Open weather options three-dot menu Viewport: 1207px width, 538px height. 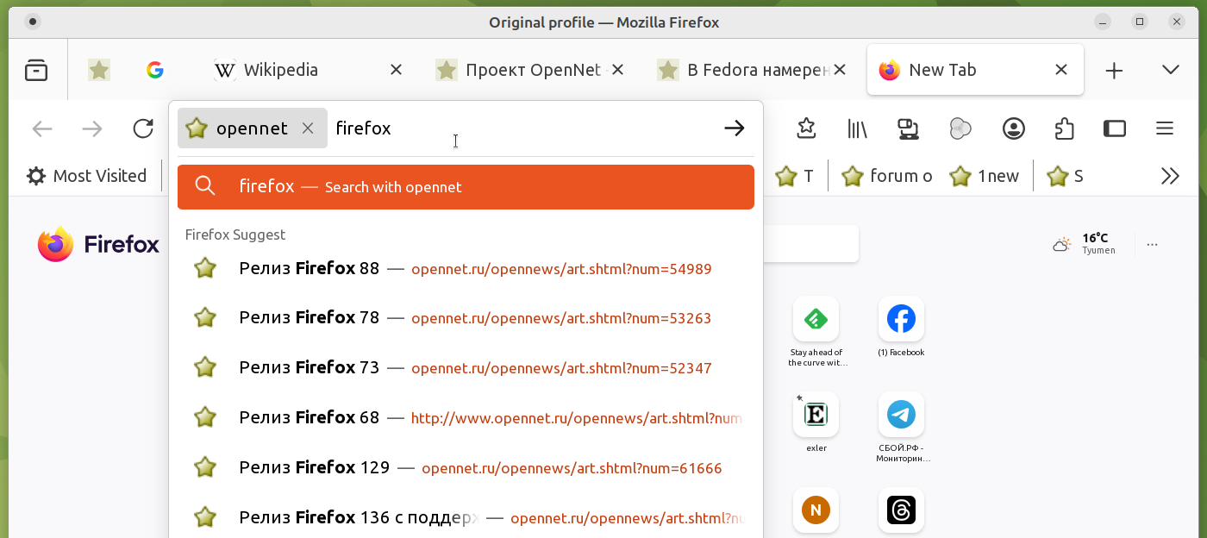(1153, 245)
